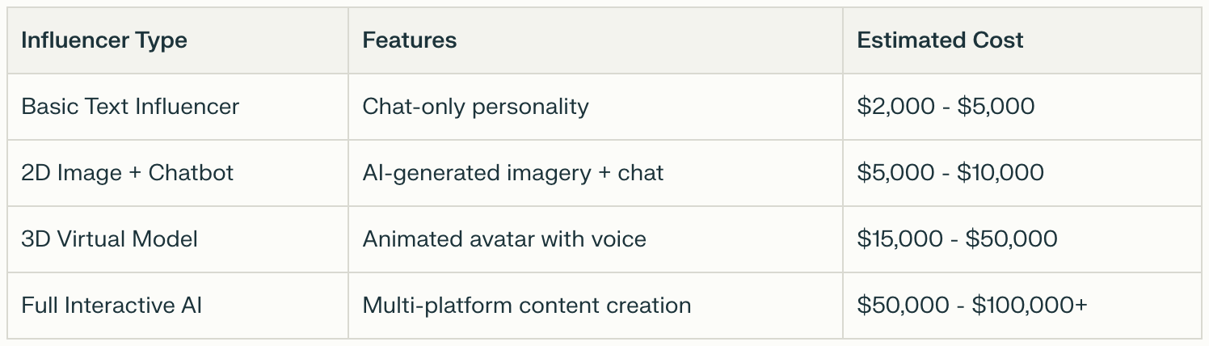
Task: Click the Animated avatar with voice cell
Action: [503, 239]
